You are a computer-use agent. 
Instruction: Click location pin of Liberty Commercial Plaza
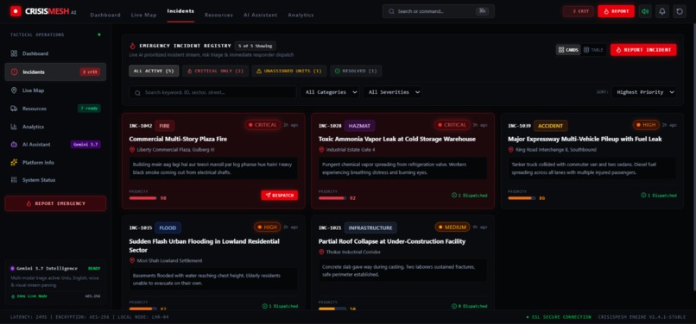[x=132, y=150]
